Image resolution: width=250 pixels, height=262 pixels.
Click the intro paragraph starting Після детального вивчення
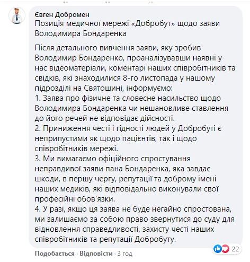click(x=135, y=68)
